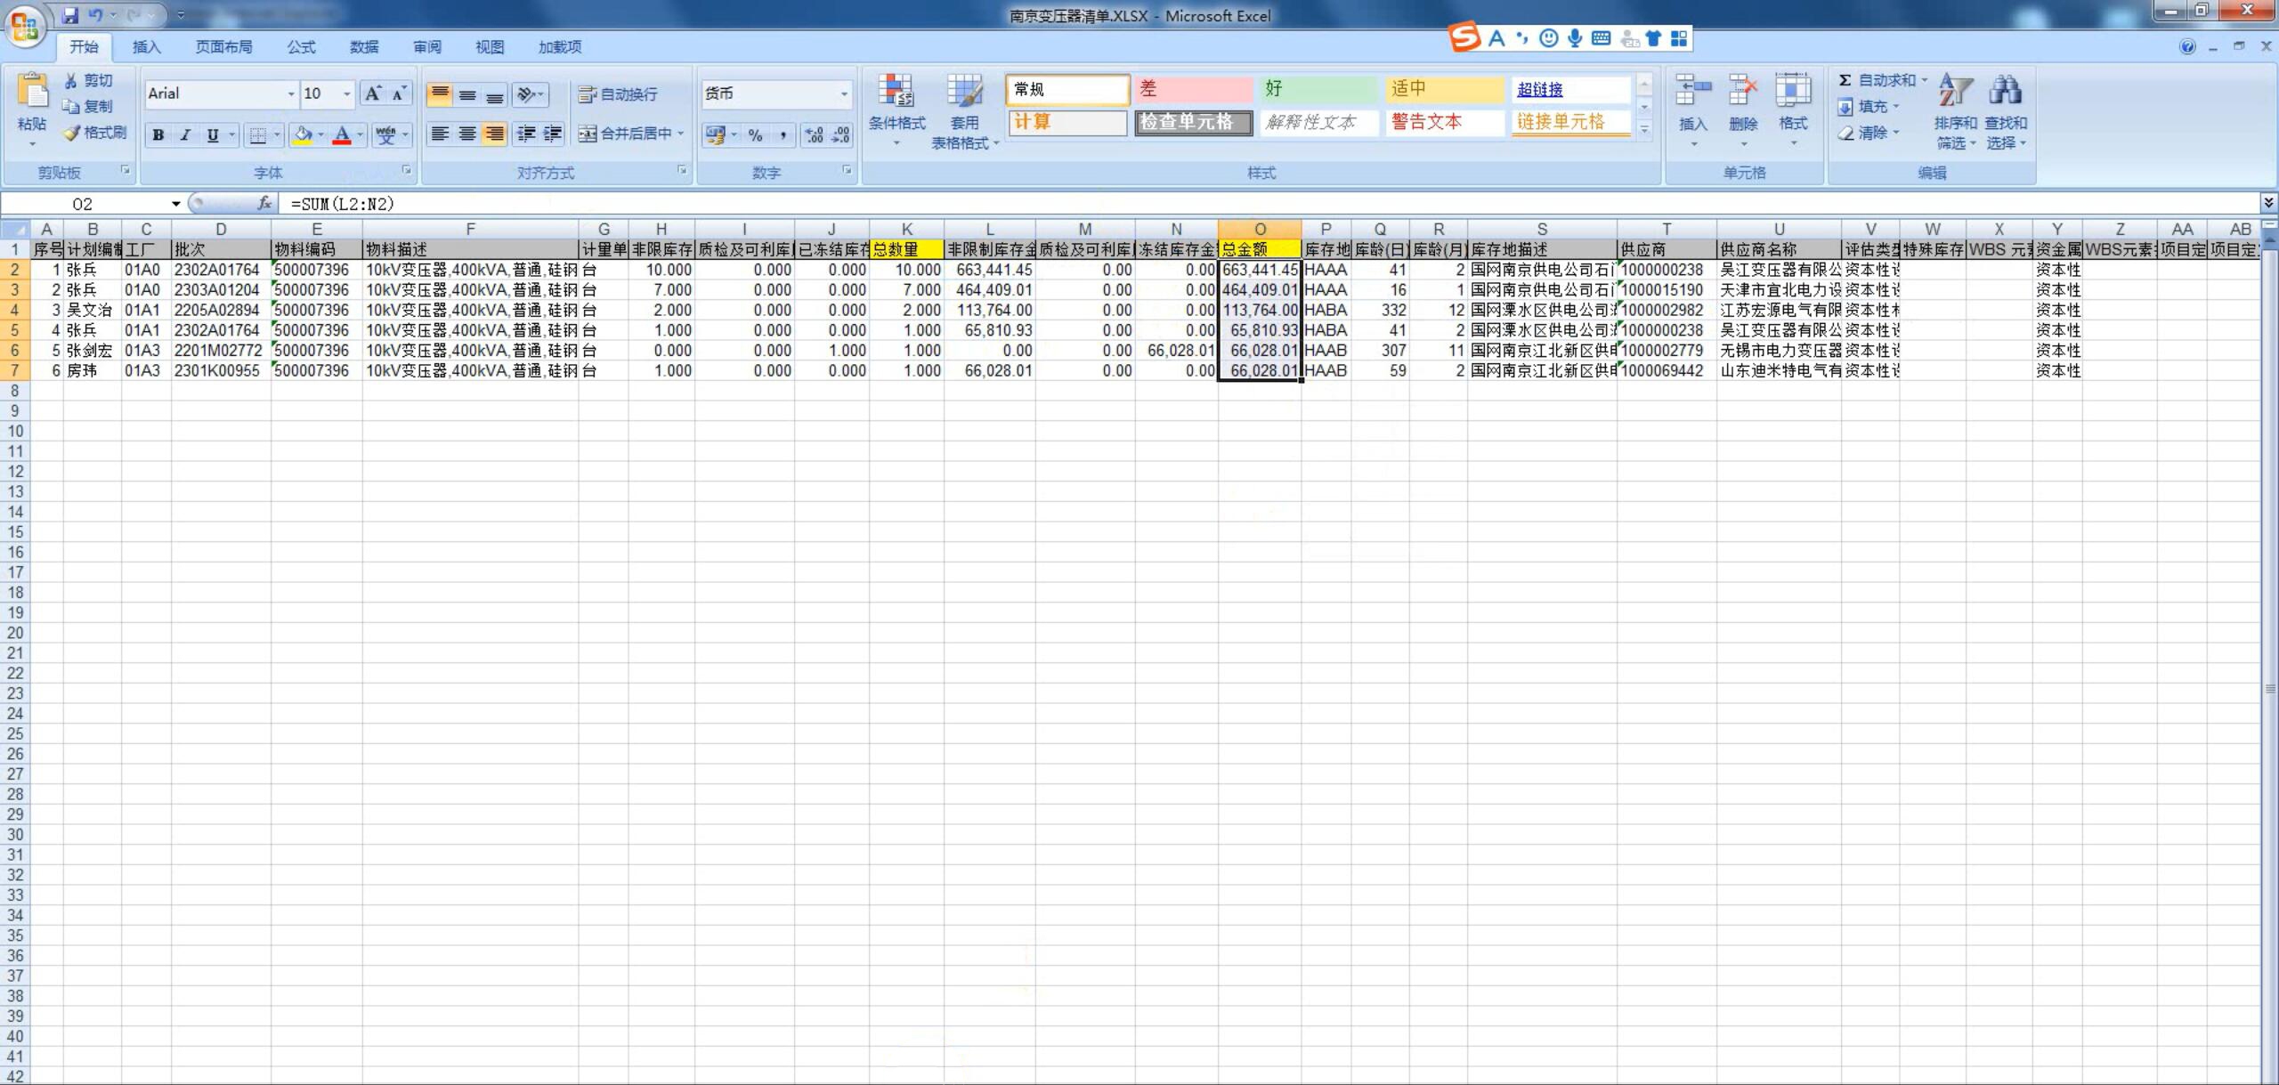Image resolution: width=2279 pixels, height=1085 pixels.
Task: Switch to the 公式 (Formulas) tab
Action: click(x=301, y=47)
